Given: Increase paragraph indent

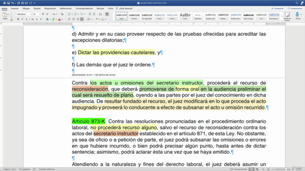Looking at the screenshot, I should pos(94,14).
